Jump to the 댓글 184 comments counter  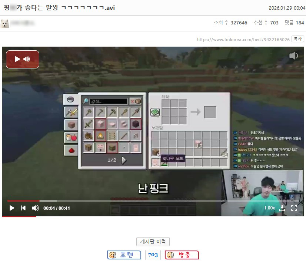294,23
